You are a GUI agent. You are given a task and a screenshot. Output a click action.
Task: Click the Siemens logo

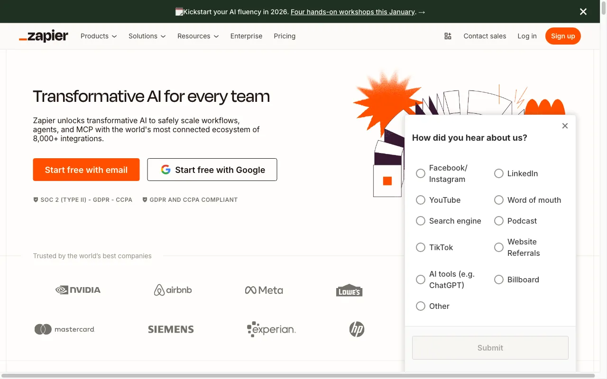(171, 329)
